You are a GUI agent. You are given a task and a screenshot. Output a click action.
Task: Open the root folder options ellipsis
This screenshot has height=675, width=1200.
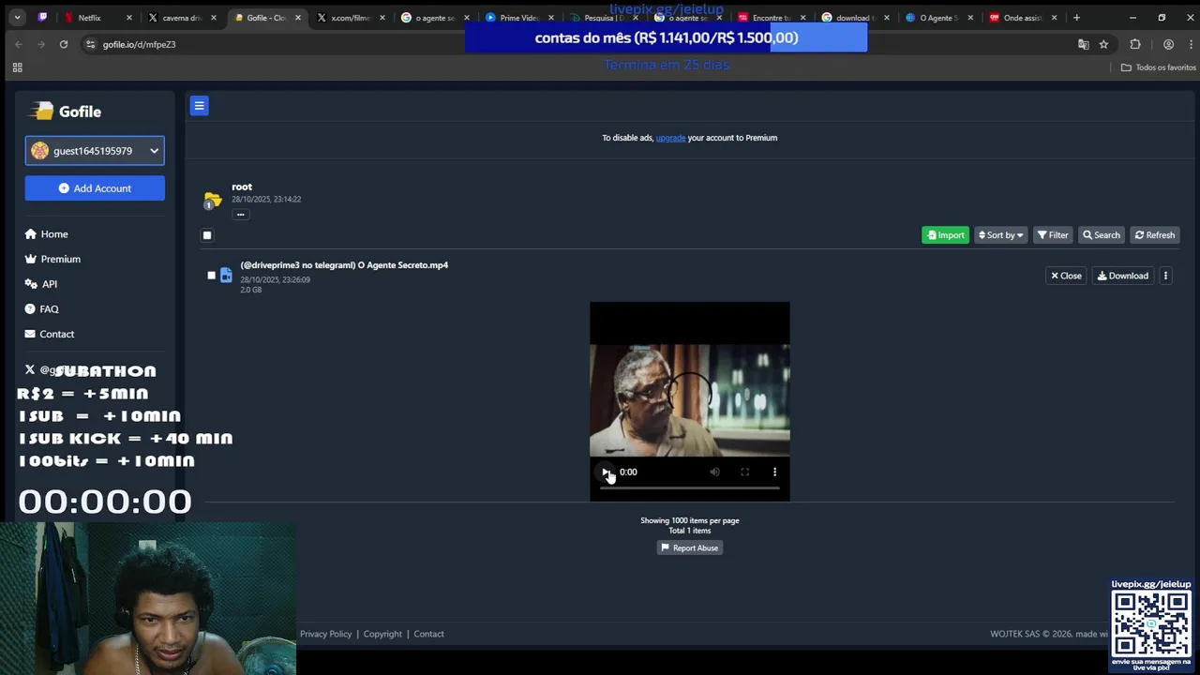tap(241, 215)
